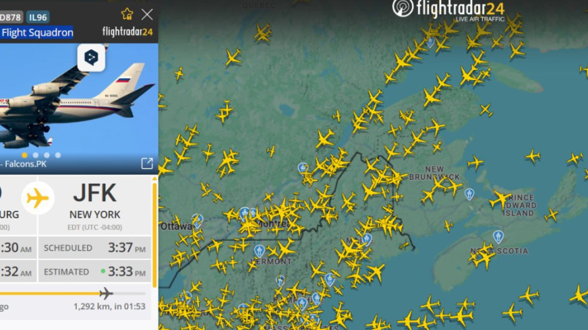
Task: Click the favorite star icon
Action: [127, 14]
